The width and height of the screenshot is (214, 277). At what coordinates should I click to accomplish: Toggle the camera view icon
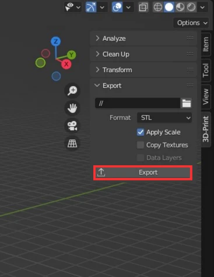click(72, 126)
